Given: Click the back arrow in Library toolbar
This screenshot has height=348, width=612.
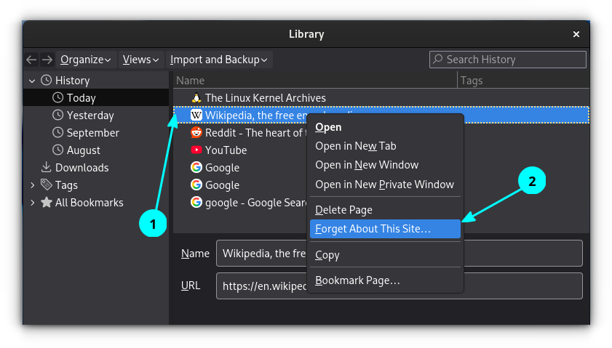Looking at the screenshot, I should click(31, 60).
